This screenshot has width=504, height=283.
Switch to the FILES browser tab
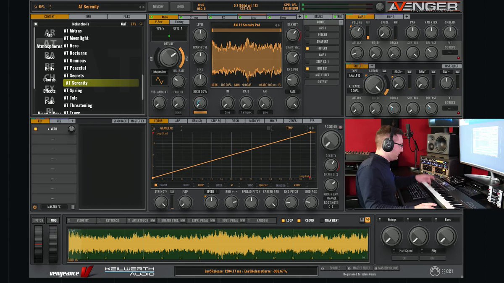pos(126,17)
